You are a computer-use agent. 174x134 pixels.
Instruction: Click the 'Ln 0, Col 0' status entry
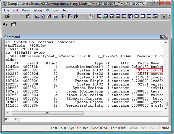pyautogui.click(x=58, y=128)
